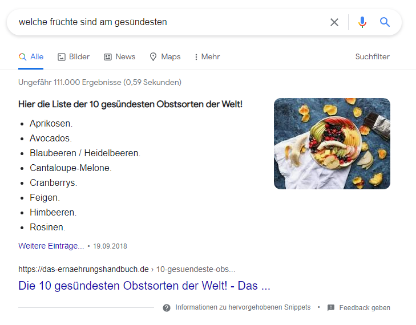Clear the search query with X icon
Viewport: 416px width, 325px height.
pos(334,22)
